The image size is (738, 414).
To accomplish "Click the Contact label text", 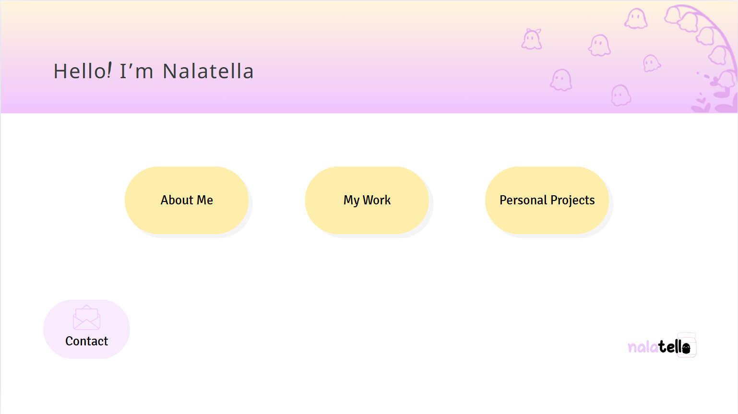I will coord(87,341).
